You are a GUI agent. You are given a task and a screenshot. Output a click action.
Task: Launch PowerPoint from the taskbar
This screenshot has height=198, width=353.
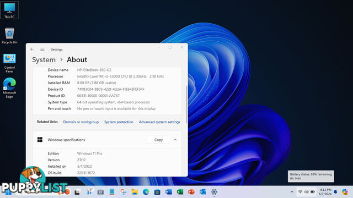coord(191,192)
